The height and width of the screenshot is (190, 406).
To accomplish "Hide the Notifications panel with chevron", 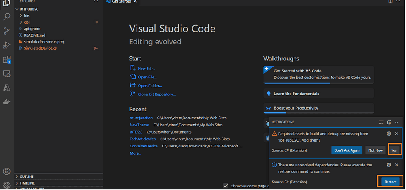I will click(x=396, y=122).
